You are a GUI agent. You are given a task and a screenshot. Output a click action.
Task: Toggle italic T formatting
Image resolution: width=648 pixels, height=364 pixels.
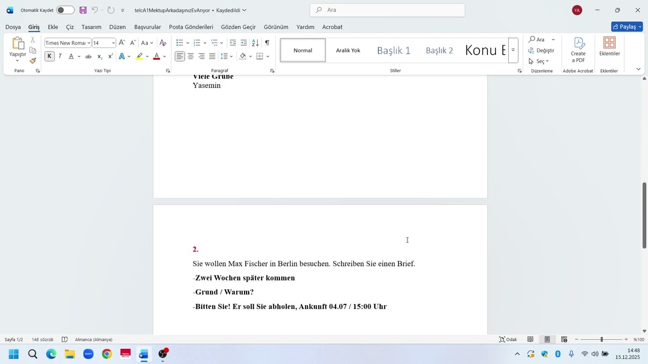(x=60, y=57)
